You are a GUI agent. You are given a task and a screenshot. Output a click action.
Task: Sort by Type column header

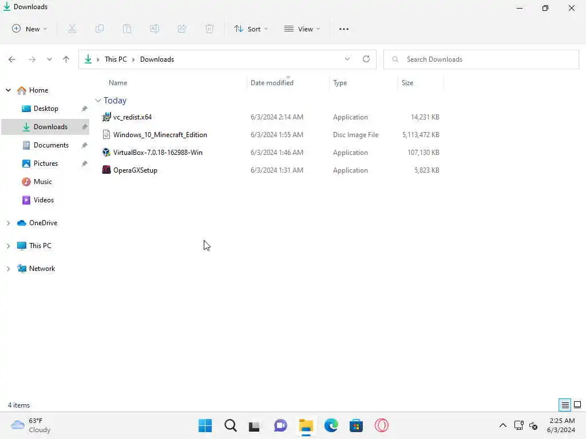click(340, 83)
